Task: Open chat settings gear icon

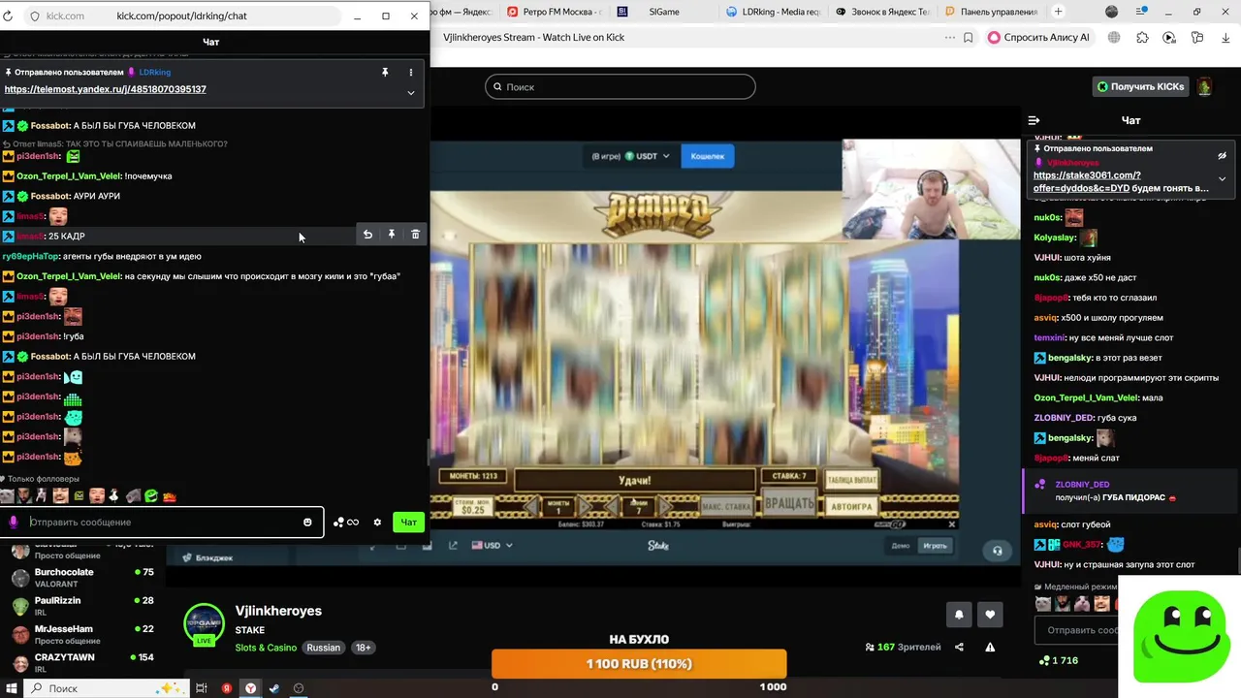Action: click(x=377, y=523)
